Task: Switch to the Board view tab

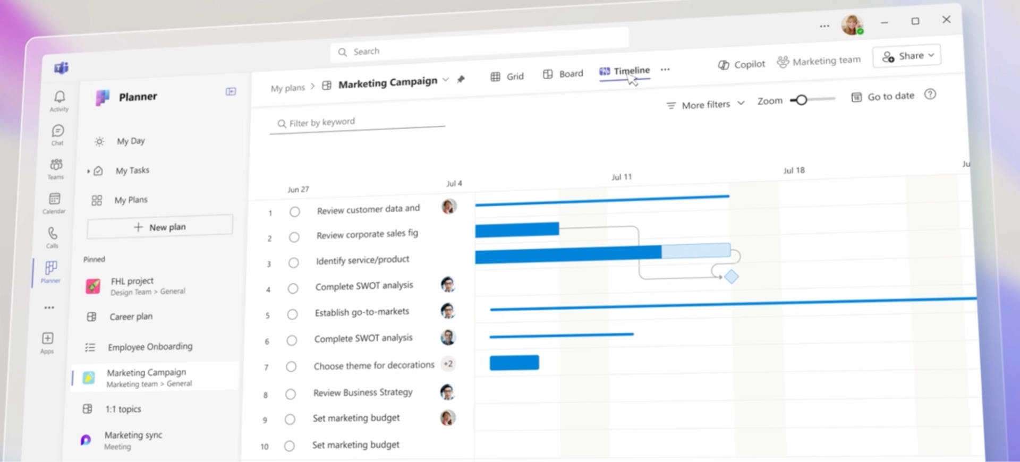Action: 563,74
